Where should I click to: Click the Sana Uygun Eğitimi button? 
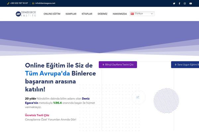[x=185, y=65]
